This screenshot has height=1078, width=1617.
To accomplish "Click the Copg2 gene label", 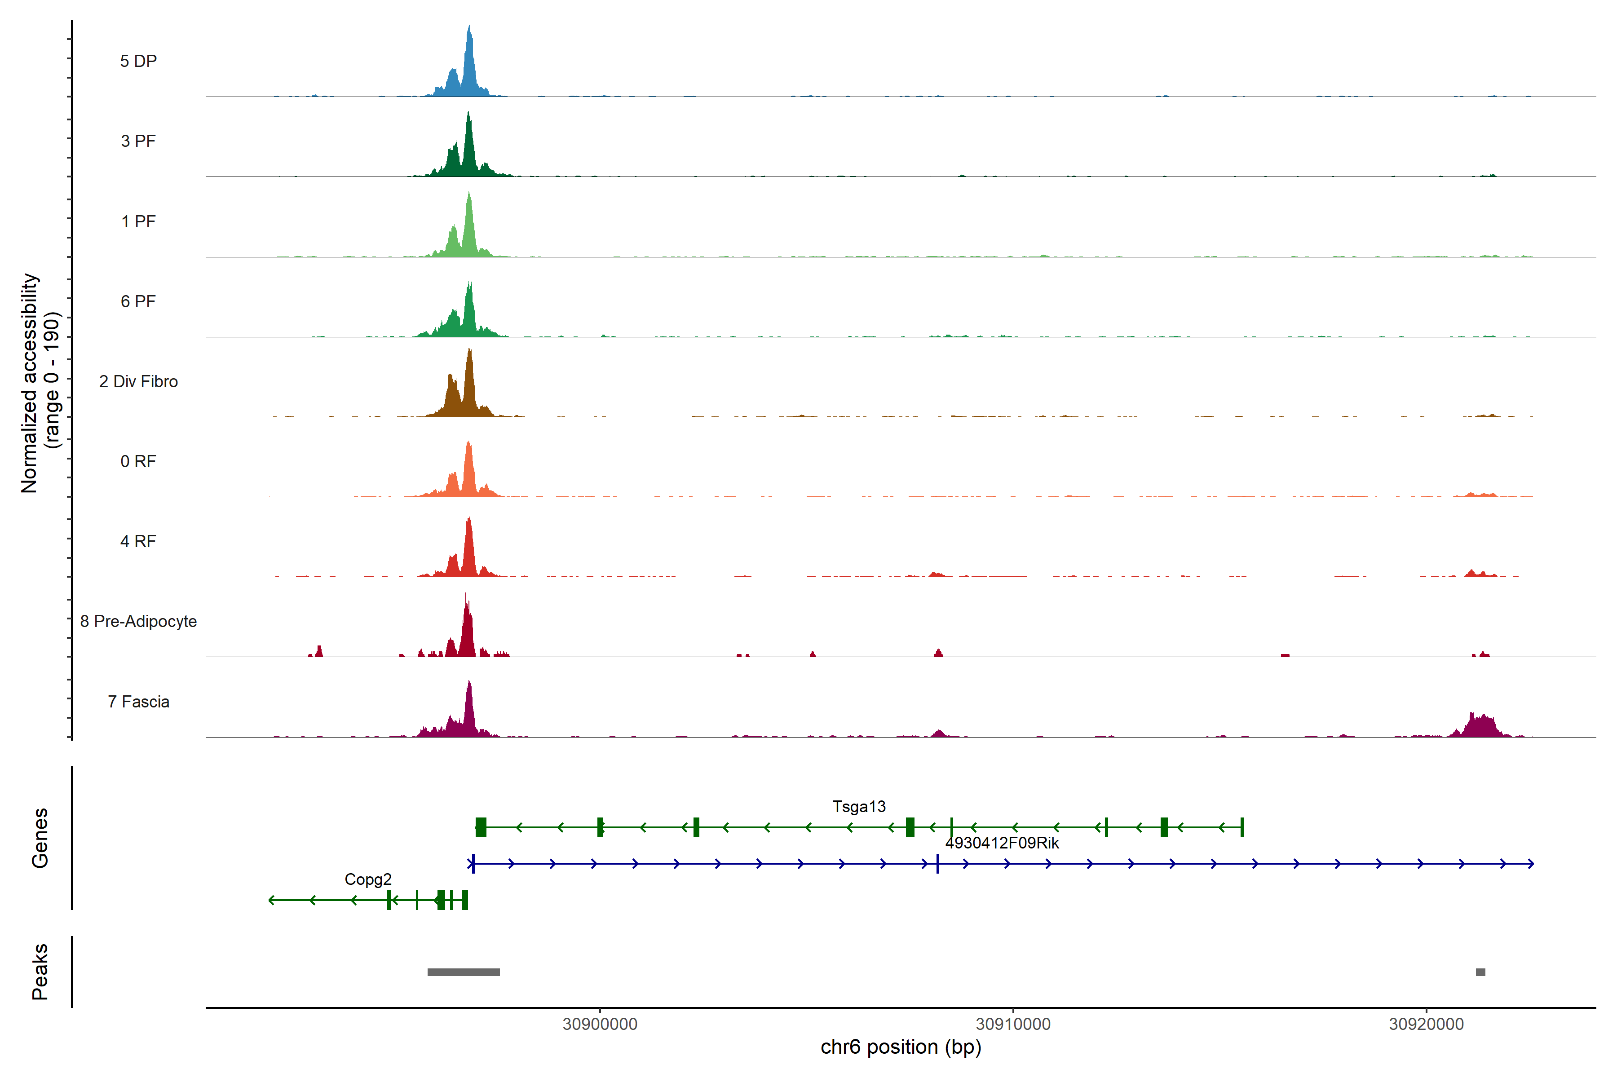I will pos(368,879).
